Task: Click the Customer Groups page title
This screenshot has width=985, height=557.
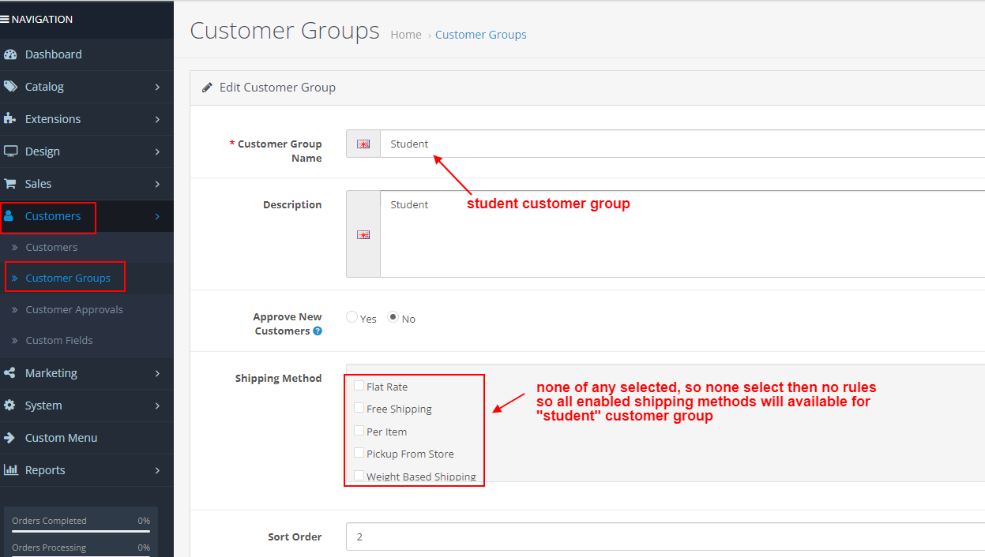Action: click(x=284, y=31)
